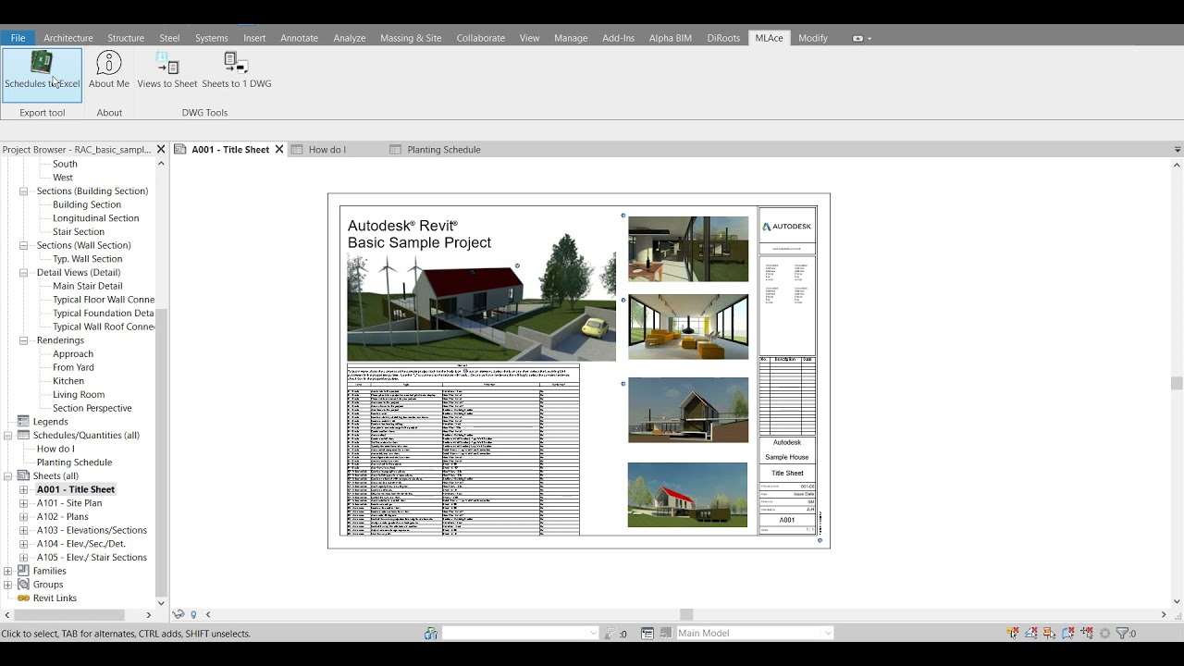1184x666 pixels.
Task: Click the Legends icon in Project Browser
Action: (24, 422)
